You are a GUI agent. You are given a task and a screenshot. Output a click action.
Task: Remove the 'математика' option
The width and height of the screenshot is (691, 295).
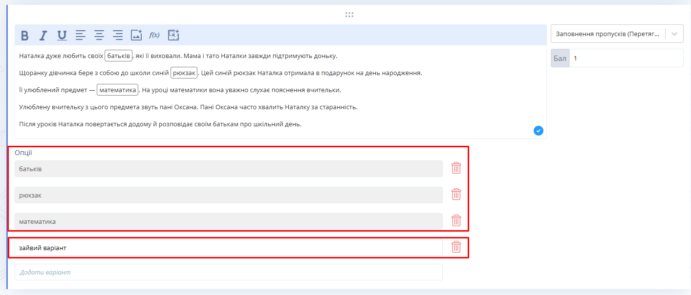pyautogui.click(x=456, y=221)
